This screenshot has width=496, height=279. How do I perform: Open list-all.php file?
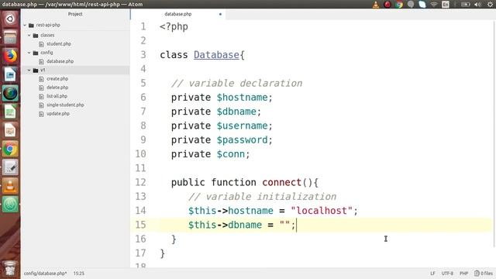pyautogui.click(x=57, y=96)
